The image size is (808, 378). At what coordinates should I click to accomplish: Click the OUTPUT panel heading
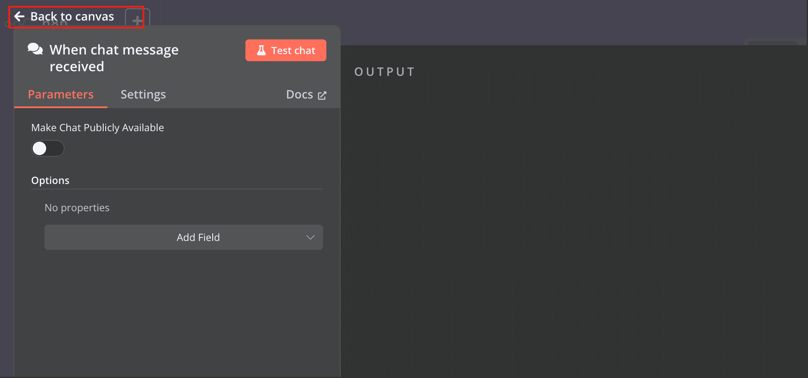click(384, 72)
